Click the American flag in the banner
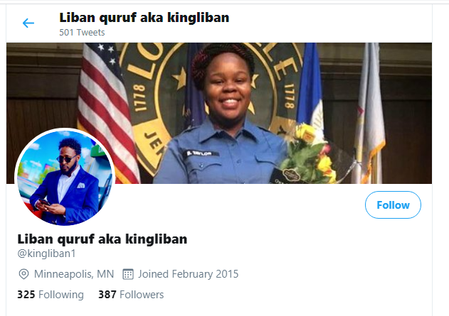The image size is (449, 316). [107, 113]
